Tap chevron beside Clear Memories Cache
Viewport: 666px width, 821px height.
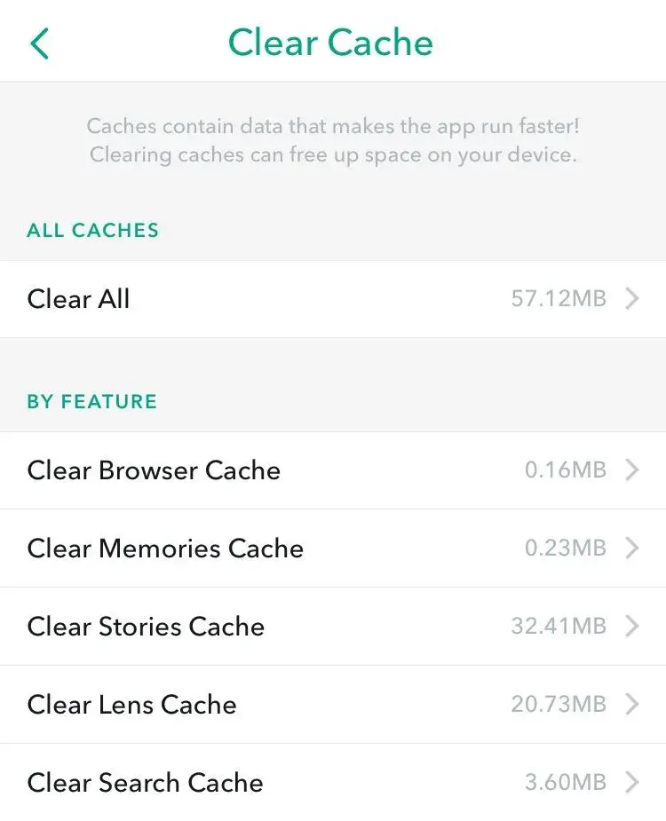[x=632, y=549]
